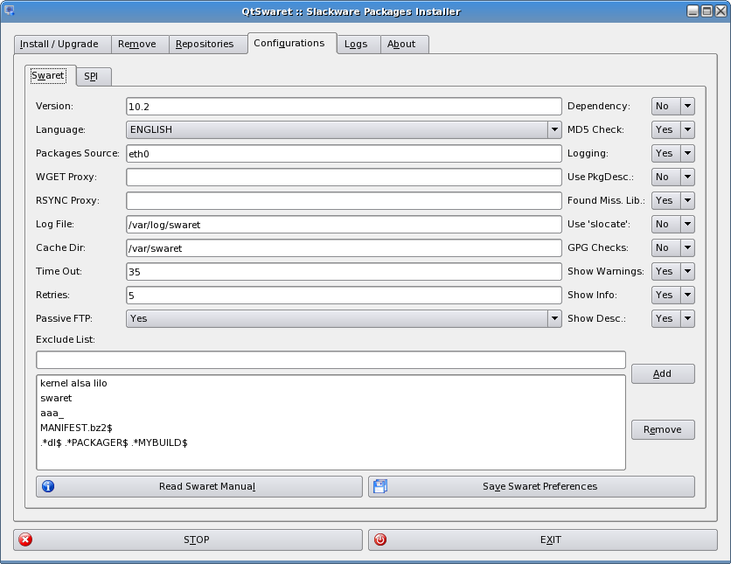
Task: Open the Remove tab
Action: coord(140,45)
